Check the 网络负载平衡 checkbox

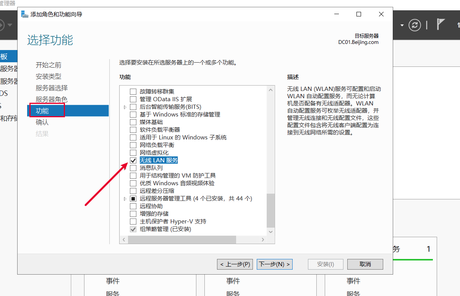(x=133, y=145)
